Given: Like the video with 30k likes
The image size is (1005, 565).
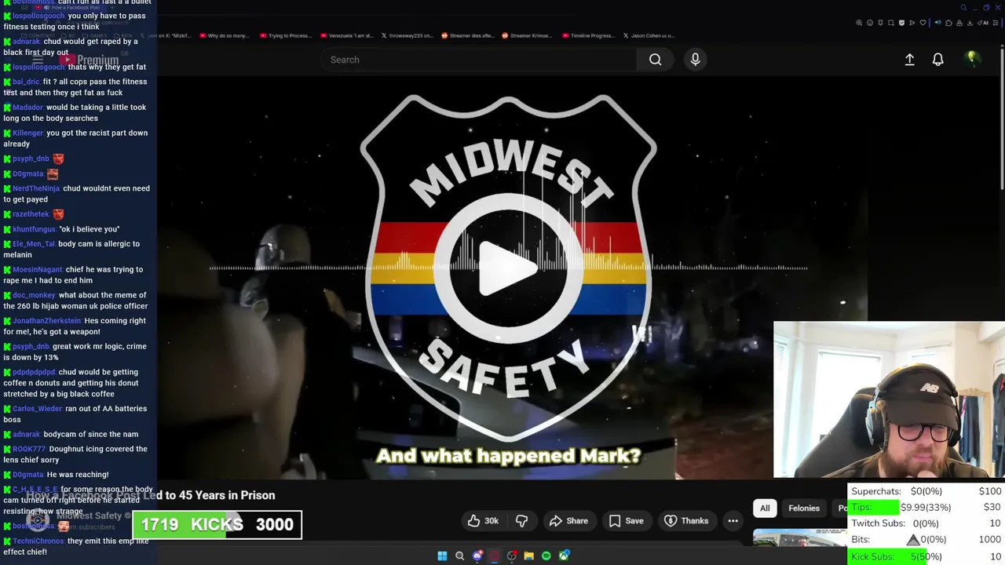Looking at the screenshot, I should [483, 521].
